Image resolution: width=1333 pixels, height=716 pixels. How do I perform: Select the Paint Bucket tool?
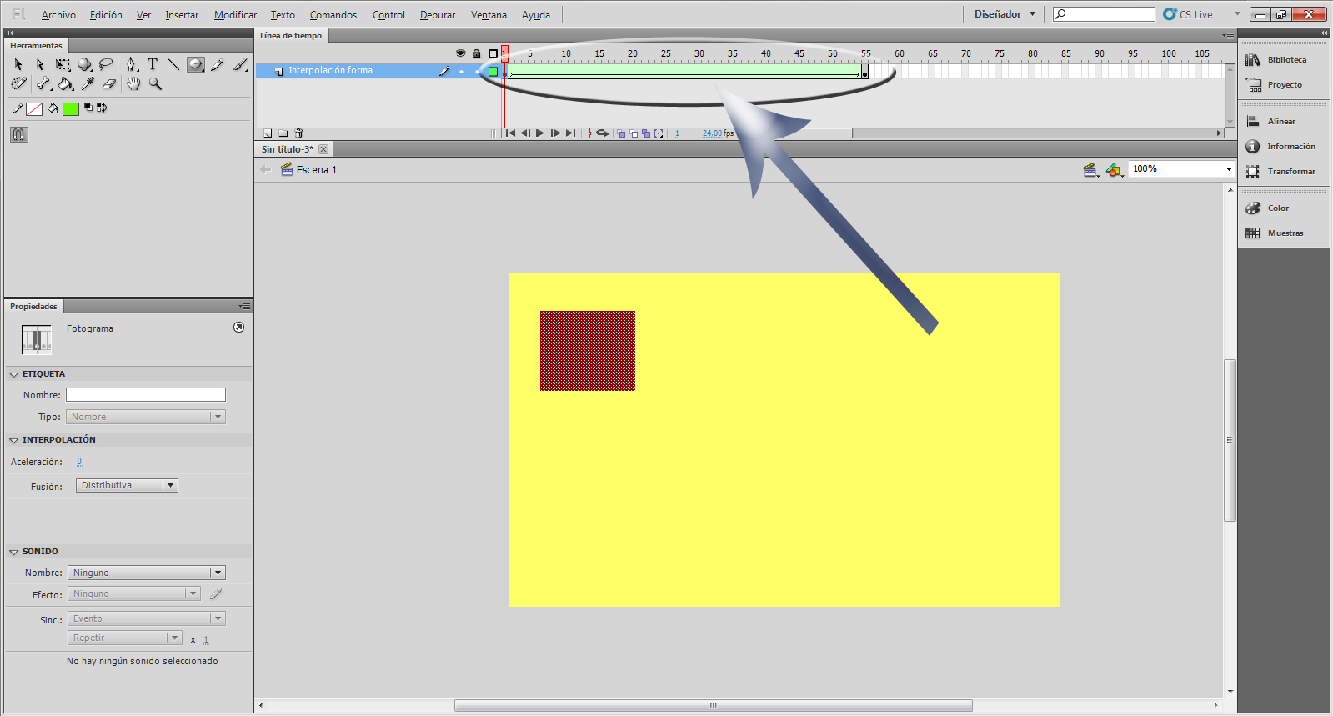click(x=65, y=84)
